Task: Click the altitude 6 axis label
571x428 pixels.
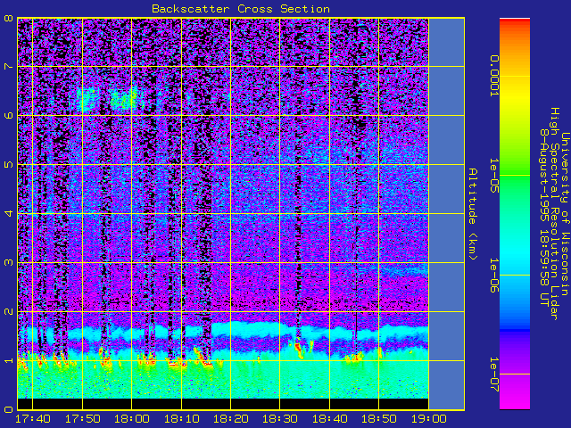Action: point(8,115)
